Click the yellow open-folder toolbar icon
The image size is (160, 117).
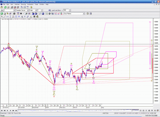pyautogui.click(x=2, y=7)
